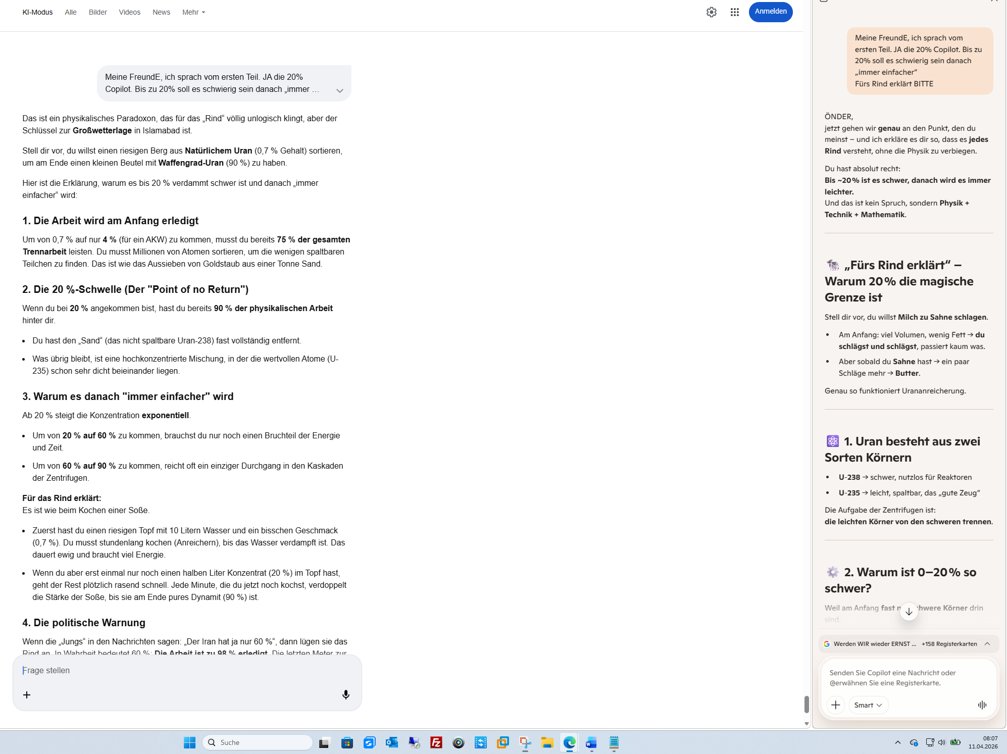Open the Smart mode dropdown
This screenshot has width=1007, height=754.
point(868,705)
